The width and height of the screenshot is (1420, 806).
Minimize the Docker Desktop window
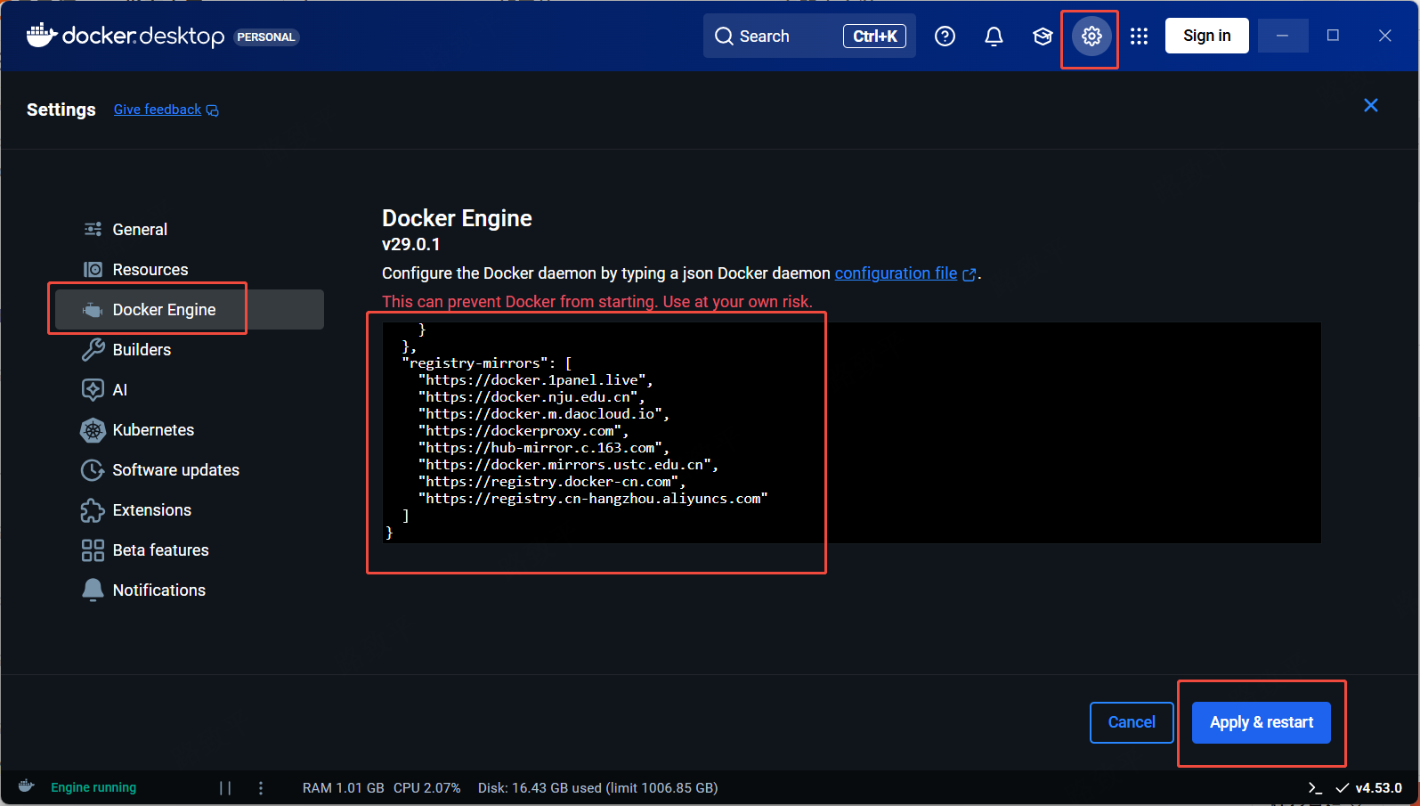[1282, 36]
